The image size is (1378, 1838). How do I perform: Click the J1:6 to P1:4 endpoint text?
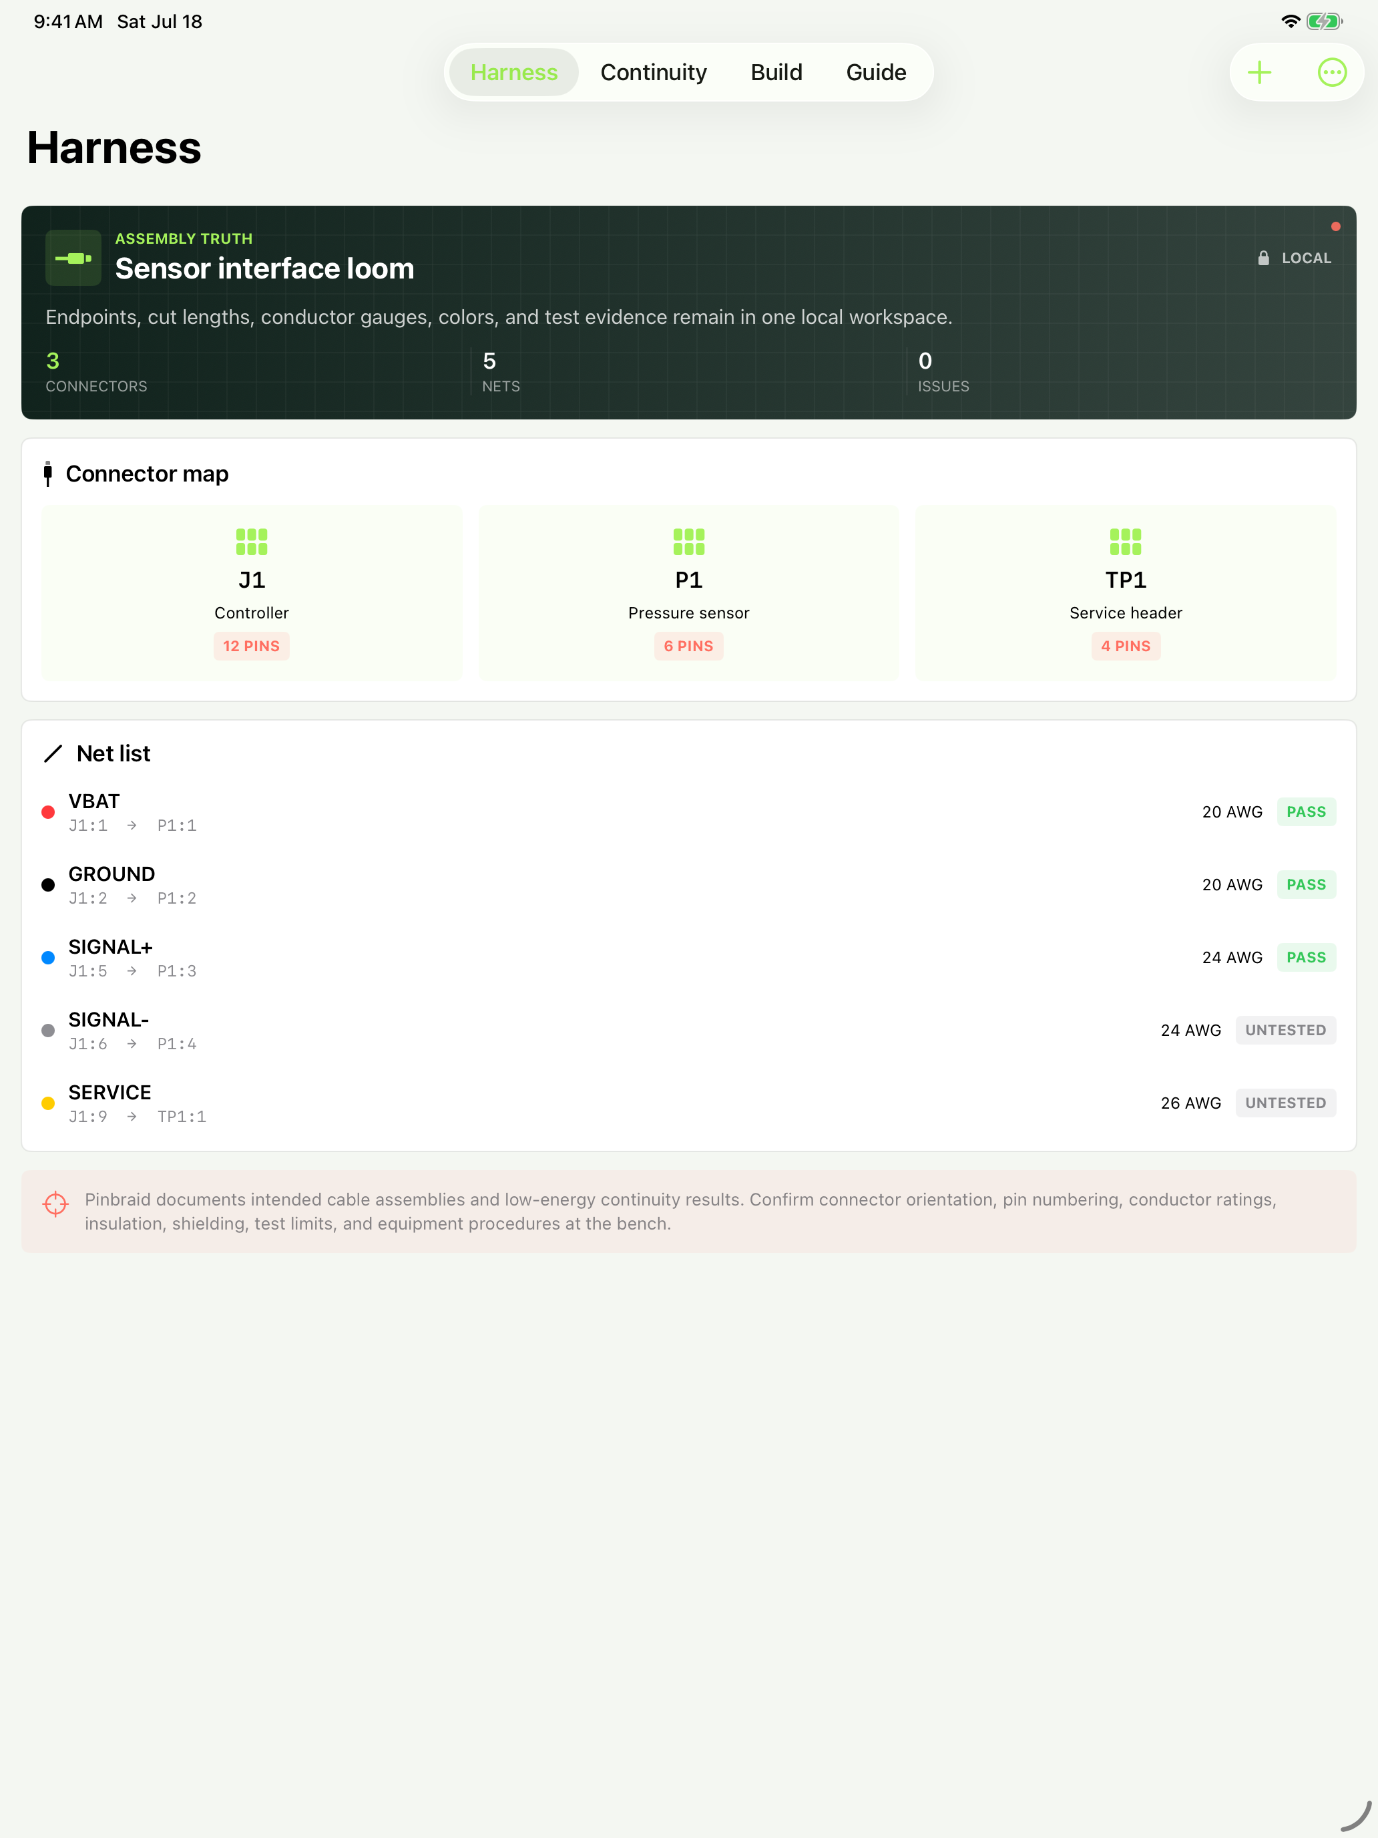[132, 1044]
